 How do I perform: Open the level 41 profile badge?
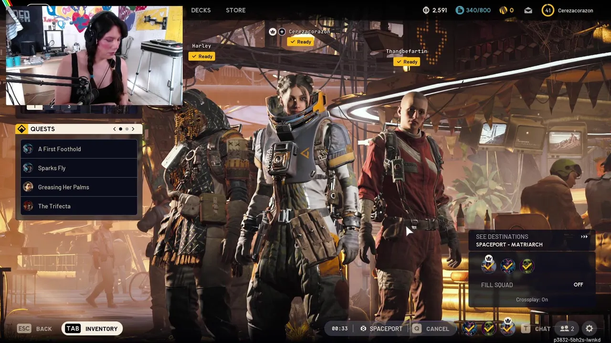tap(548, 10)
